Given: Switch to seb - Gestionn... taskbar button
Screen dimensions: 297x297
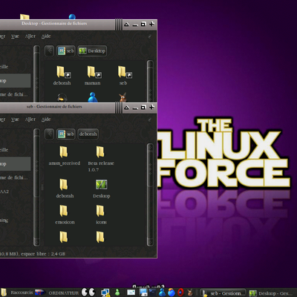Looking at the screenshot, I should 222,293.
